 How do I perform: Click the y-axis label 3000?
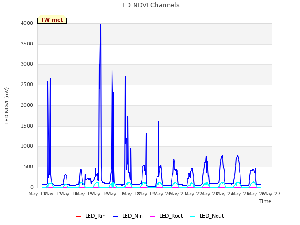point(27,64)
